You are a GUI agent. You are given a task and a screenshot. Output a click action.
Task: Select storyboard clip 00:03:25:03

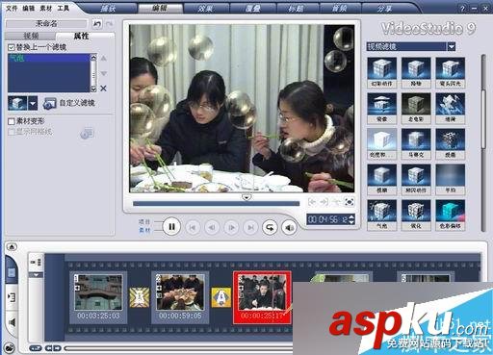(98, 297)
